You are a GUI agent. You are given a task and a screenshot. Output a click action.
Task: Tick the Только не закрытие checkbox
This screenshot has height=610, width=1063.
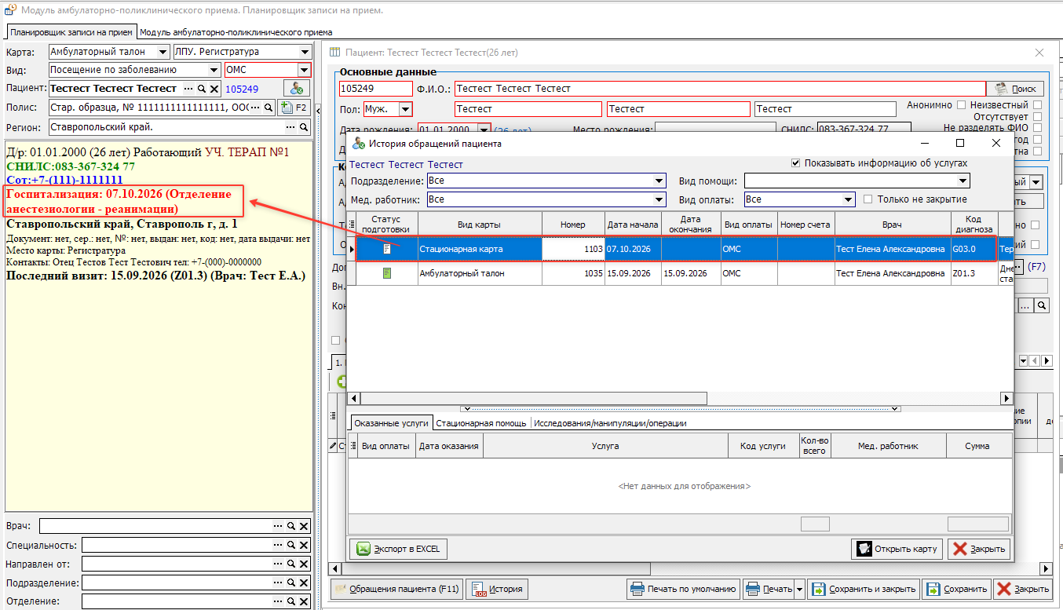[868, 199]
